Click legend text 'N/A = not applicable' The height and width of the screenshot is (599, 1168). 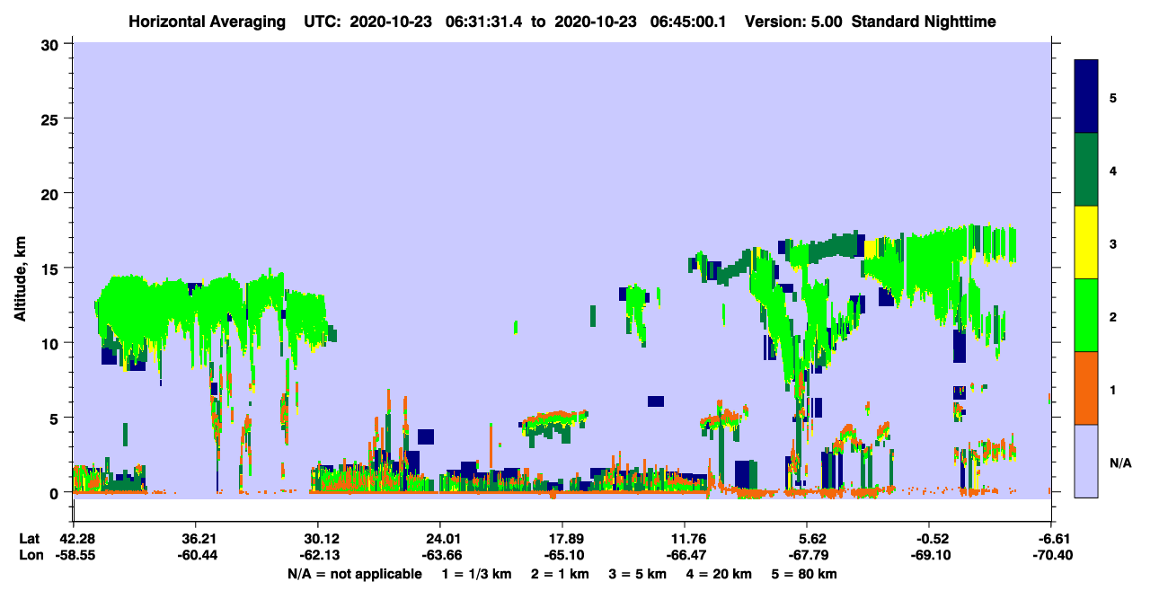[354, 573]
